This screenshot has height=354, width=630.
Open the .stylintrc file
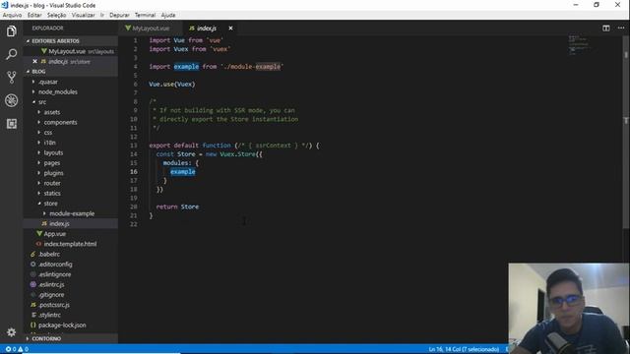pyautogui.click(x=71, y=315)
